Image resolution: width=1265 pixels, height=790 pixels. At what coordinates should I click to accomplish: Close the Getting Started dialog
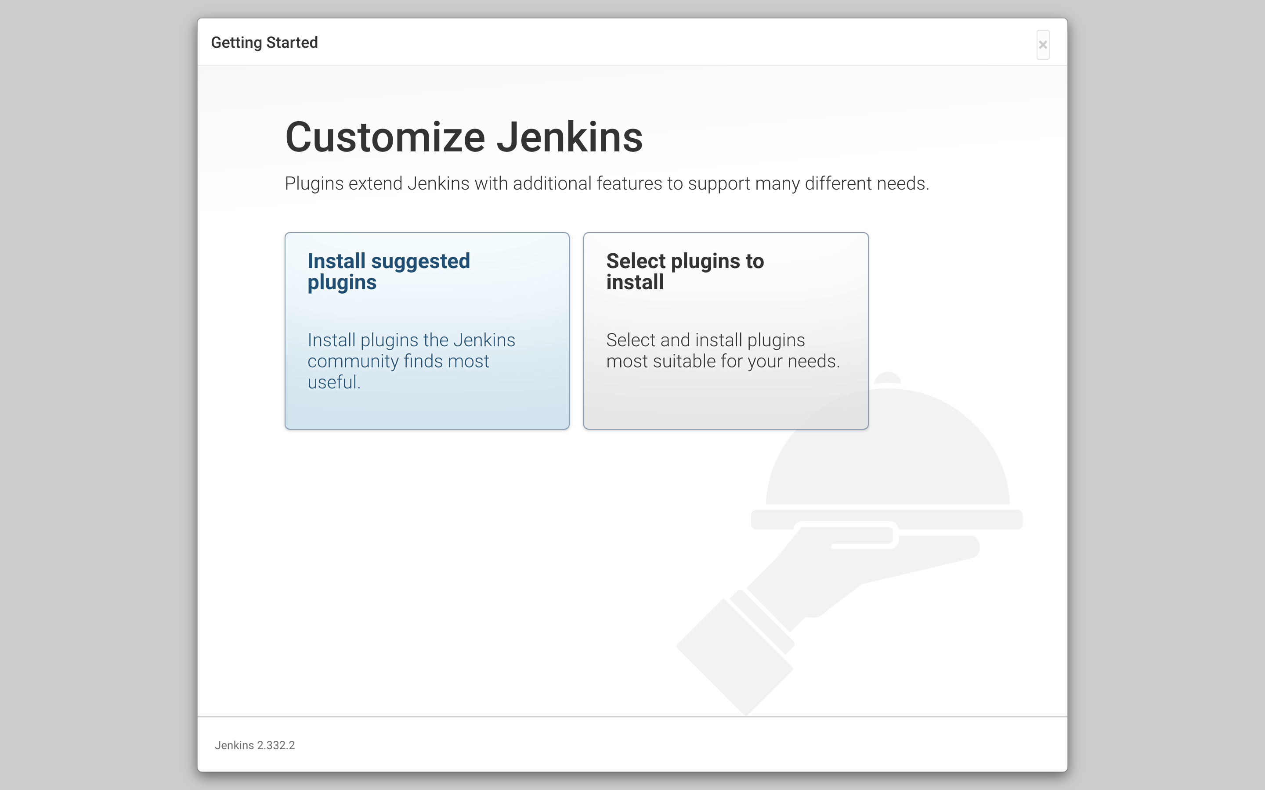click(x=1043, y=45)
